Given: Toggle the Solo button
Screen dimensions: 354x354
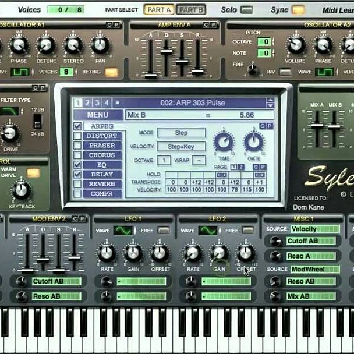Looking at the screenshot, I should tap(246, 10).
